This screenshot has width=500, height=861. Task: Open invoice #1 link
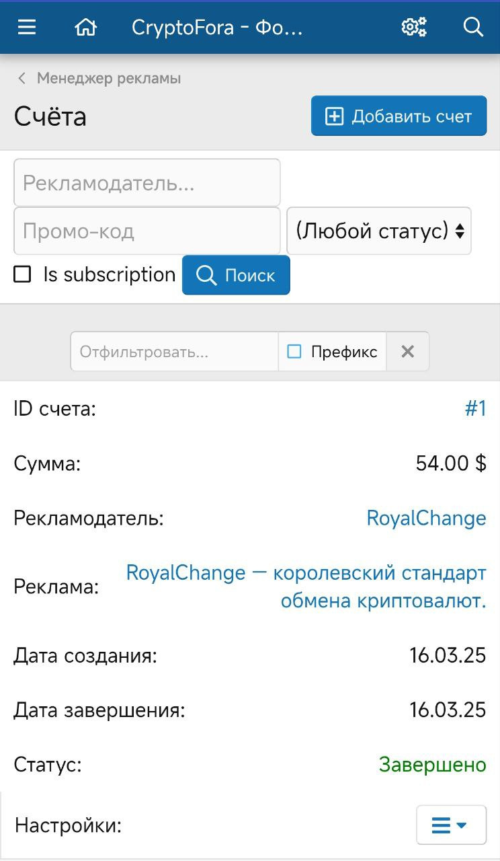tap(475, 408)
